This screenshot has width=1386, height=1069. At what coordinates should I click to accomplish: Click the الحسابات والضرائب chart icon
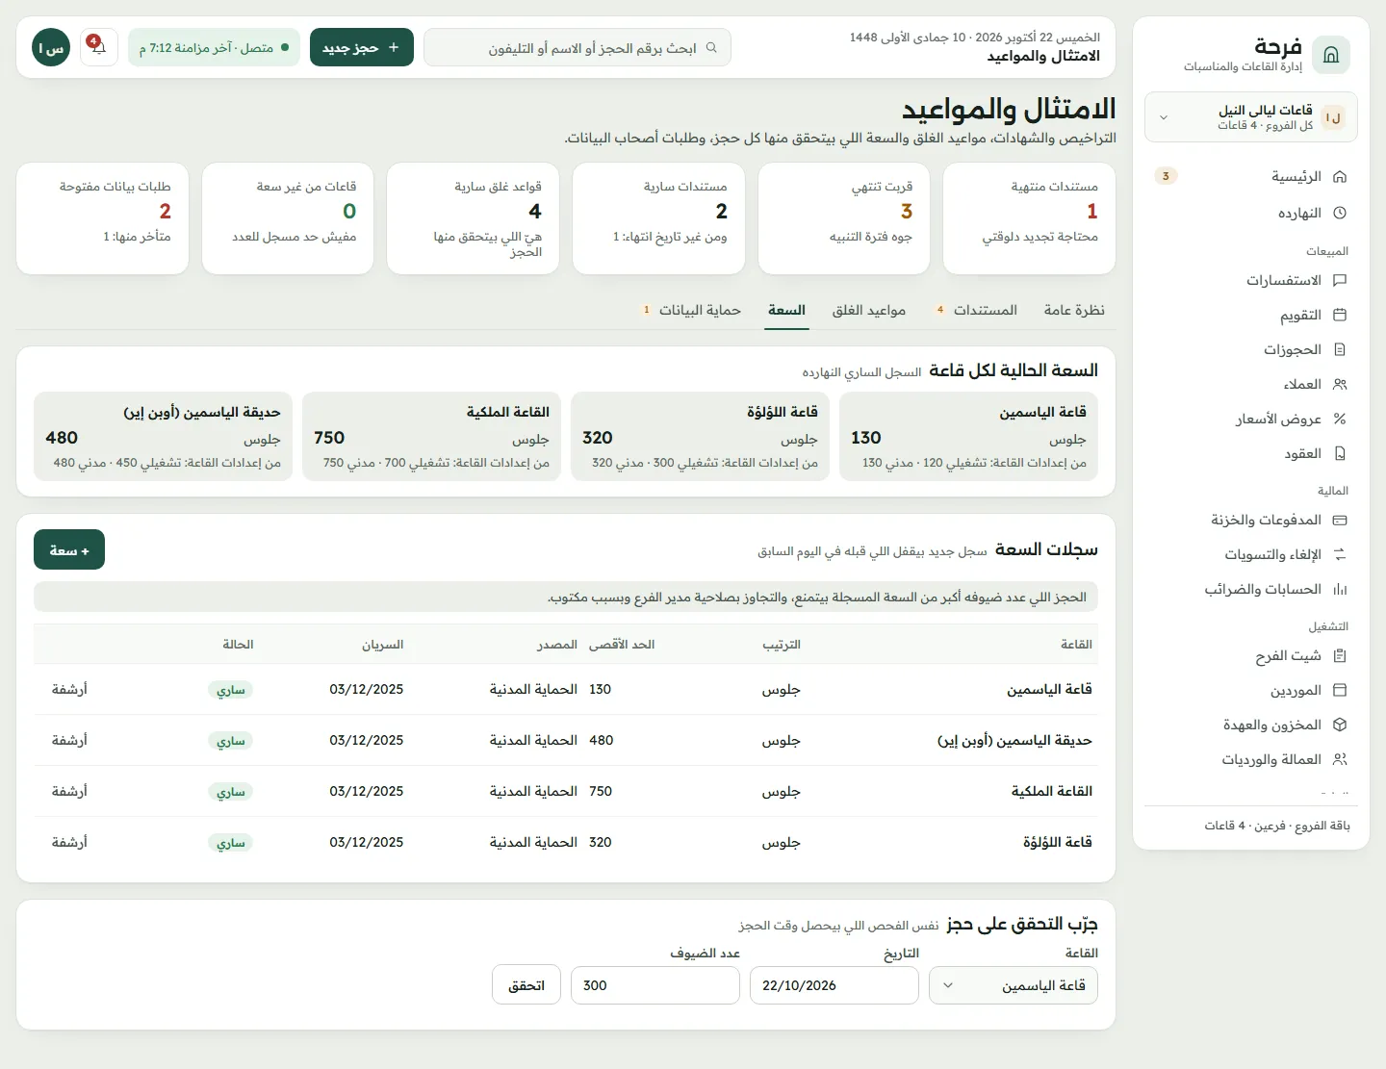click(1340, 589)
